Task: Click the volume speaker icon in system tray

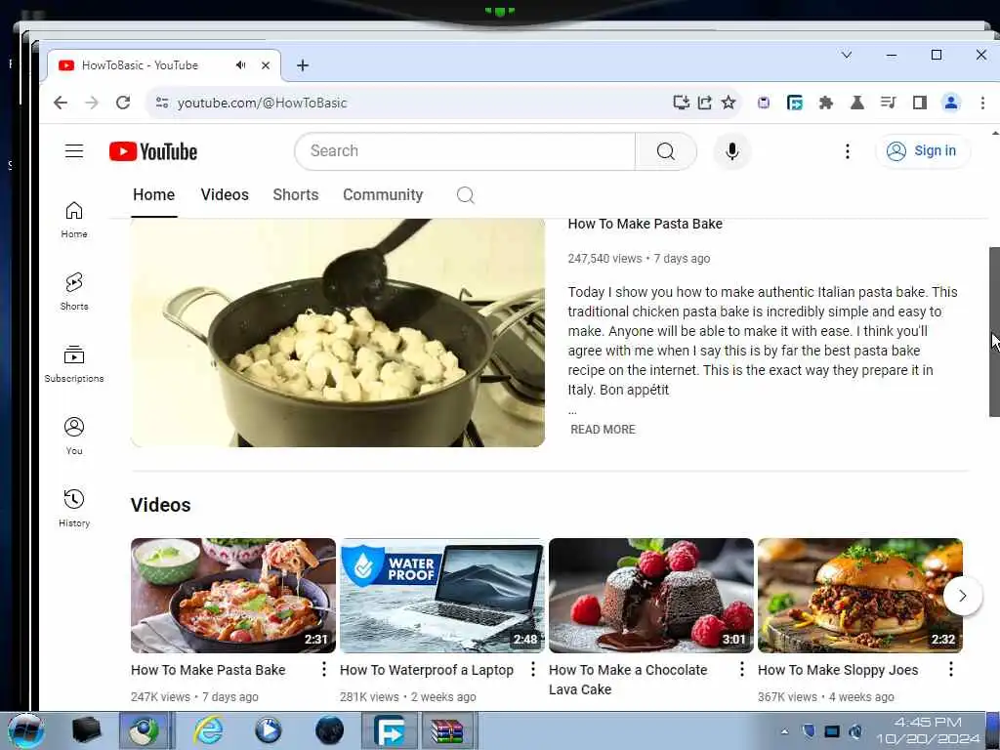Action: point(855,731)
